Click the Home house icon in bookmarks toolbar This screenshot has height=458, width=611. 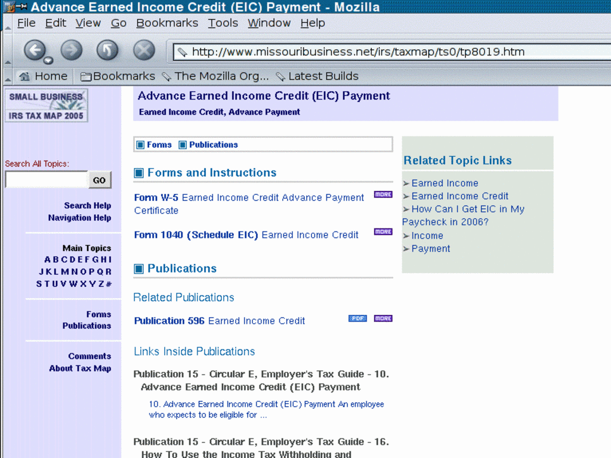[x=24, y=76]
